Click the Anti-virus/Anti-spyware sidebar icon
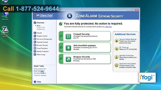 tap(35, 39)
